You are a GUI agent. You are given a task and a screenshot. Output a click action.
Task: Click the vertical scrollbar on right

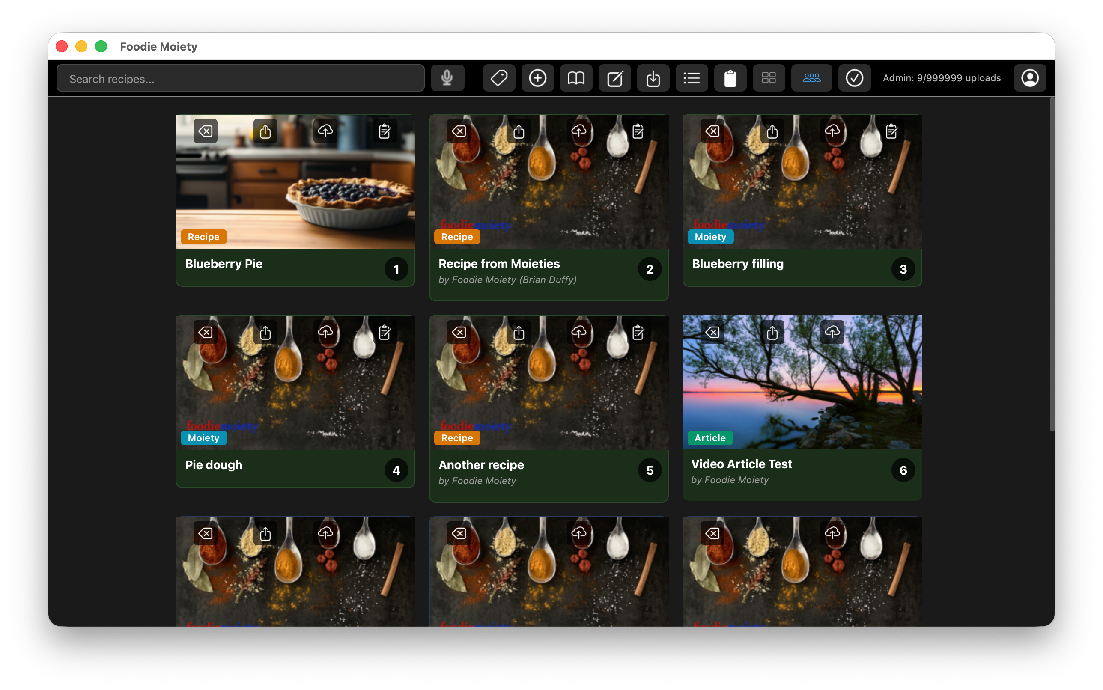(x=1052, y=265)
